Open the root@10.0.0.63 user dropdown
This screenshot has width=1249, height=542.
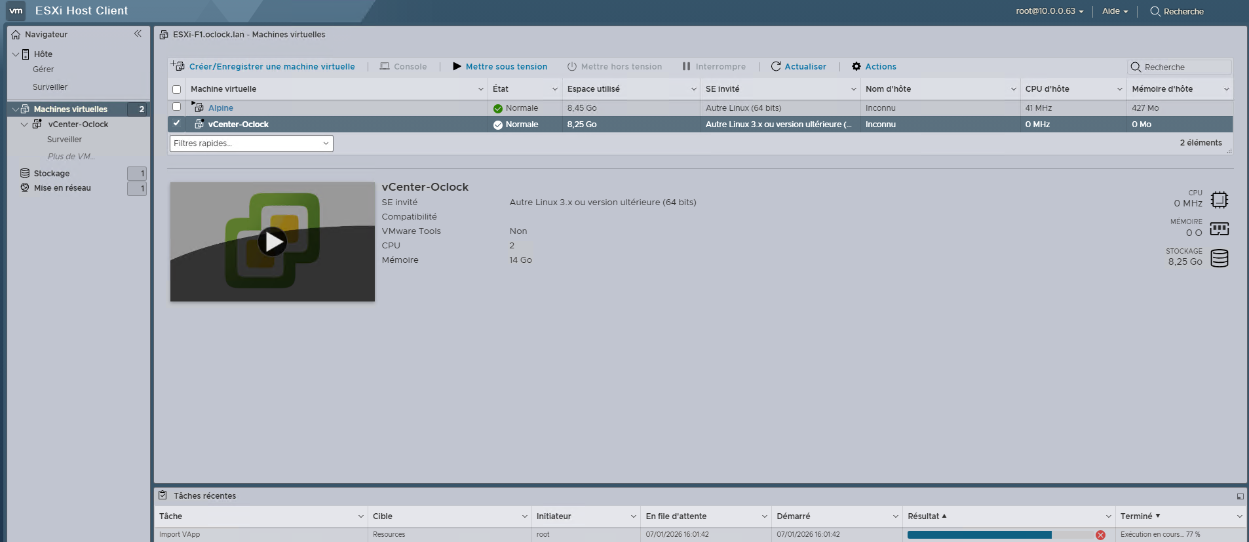coord(1049,11)
